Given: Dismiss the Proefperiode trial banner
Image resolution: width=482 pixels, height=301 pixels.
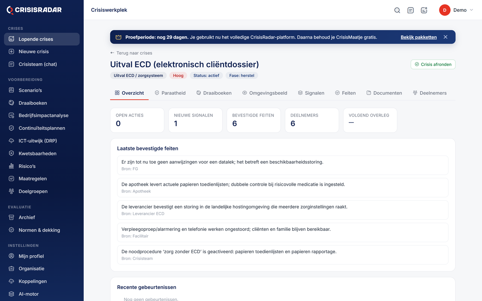Looking at the screenshot, I should coord(446,37).
